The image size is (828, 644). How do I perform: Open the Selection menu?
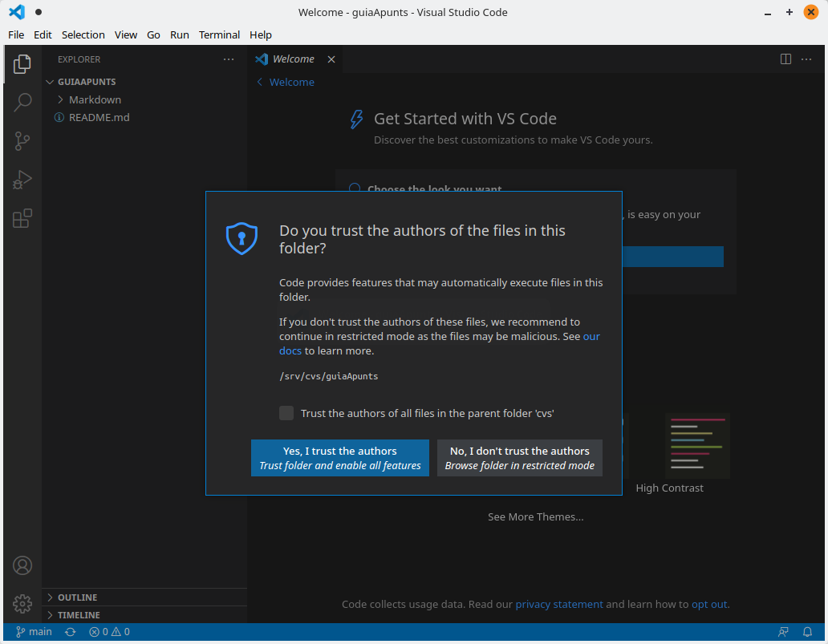(83, 34)
